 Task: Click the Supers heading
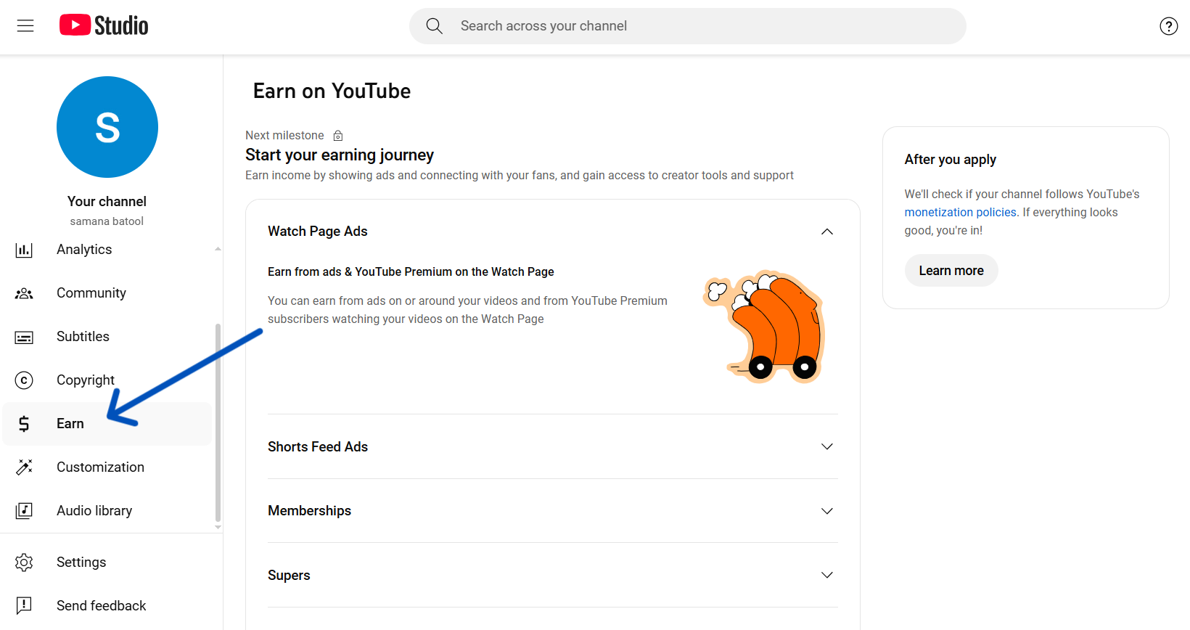[x=289, y=576]
